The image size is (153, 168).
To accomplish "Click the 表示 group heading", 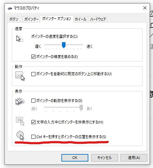I will point(19,91).
